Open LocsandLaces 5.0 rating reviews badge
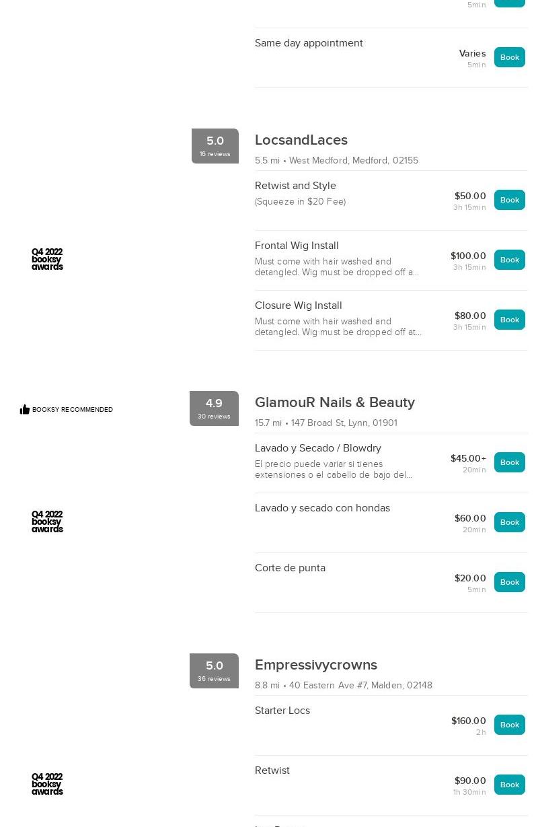Viewport: 538px width, 827px height. click(x=215, y=146)
